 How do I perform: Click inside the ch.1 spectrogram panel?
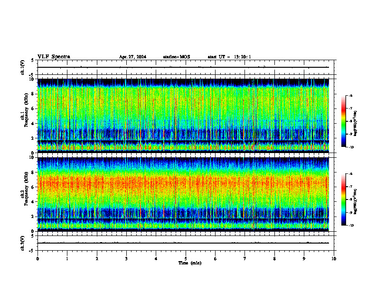(183, 116)
